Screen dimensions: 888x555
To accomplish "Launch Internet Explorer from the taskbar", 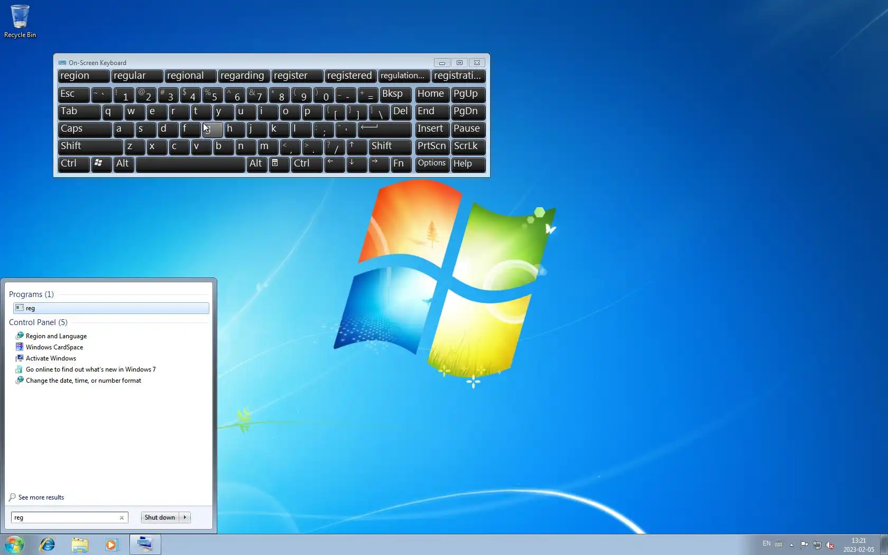I will [x=48, y=544].
